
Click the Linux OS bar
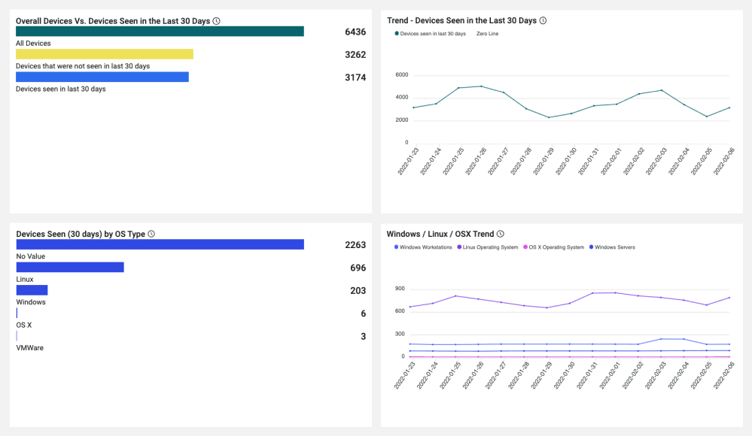tap(70, 268)
